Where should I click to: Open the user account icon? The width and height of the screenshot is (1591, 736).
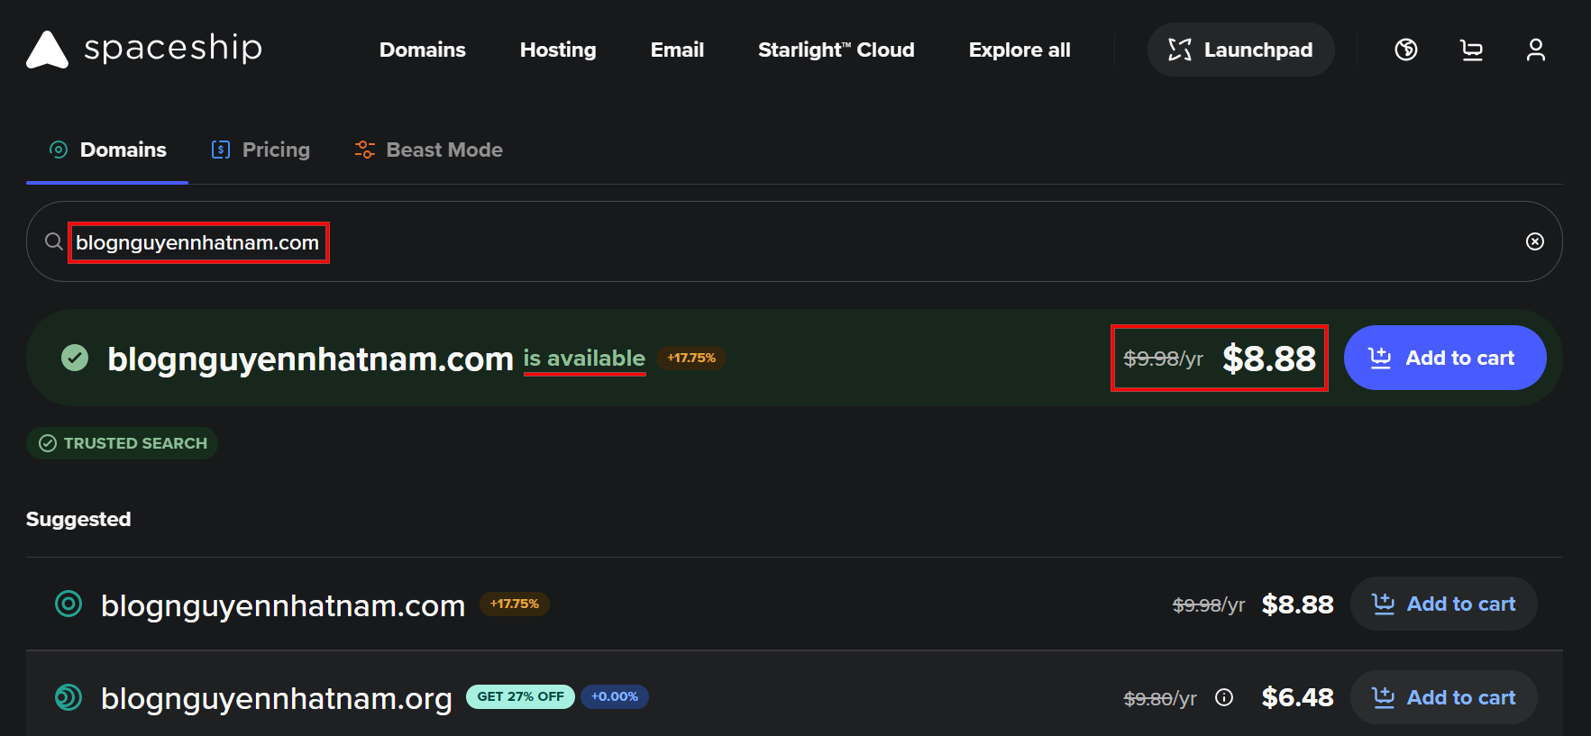[1535, 50]
